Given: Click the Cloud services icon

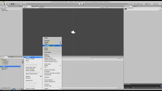Looking at the screenshot, I should click(x=136, y=4).
